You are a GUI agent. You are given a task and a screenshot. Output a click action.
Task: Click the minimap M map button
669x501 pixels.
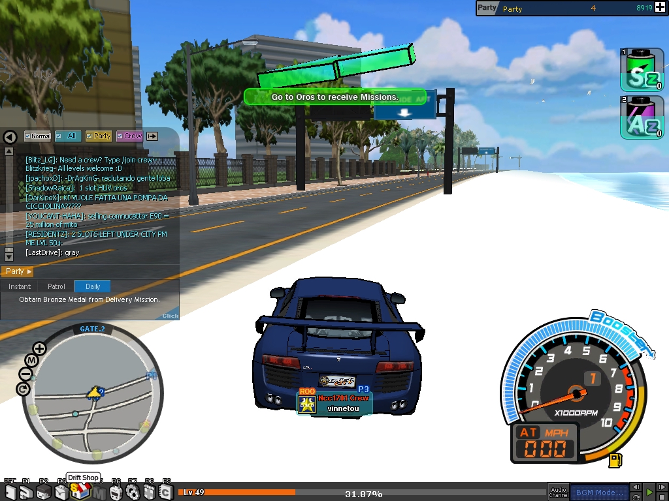point(31,361)
